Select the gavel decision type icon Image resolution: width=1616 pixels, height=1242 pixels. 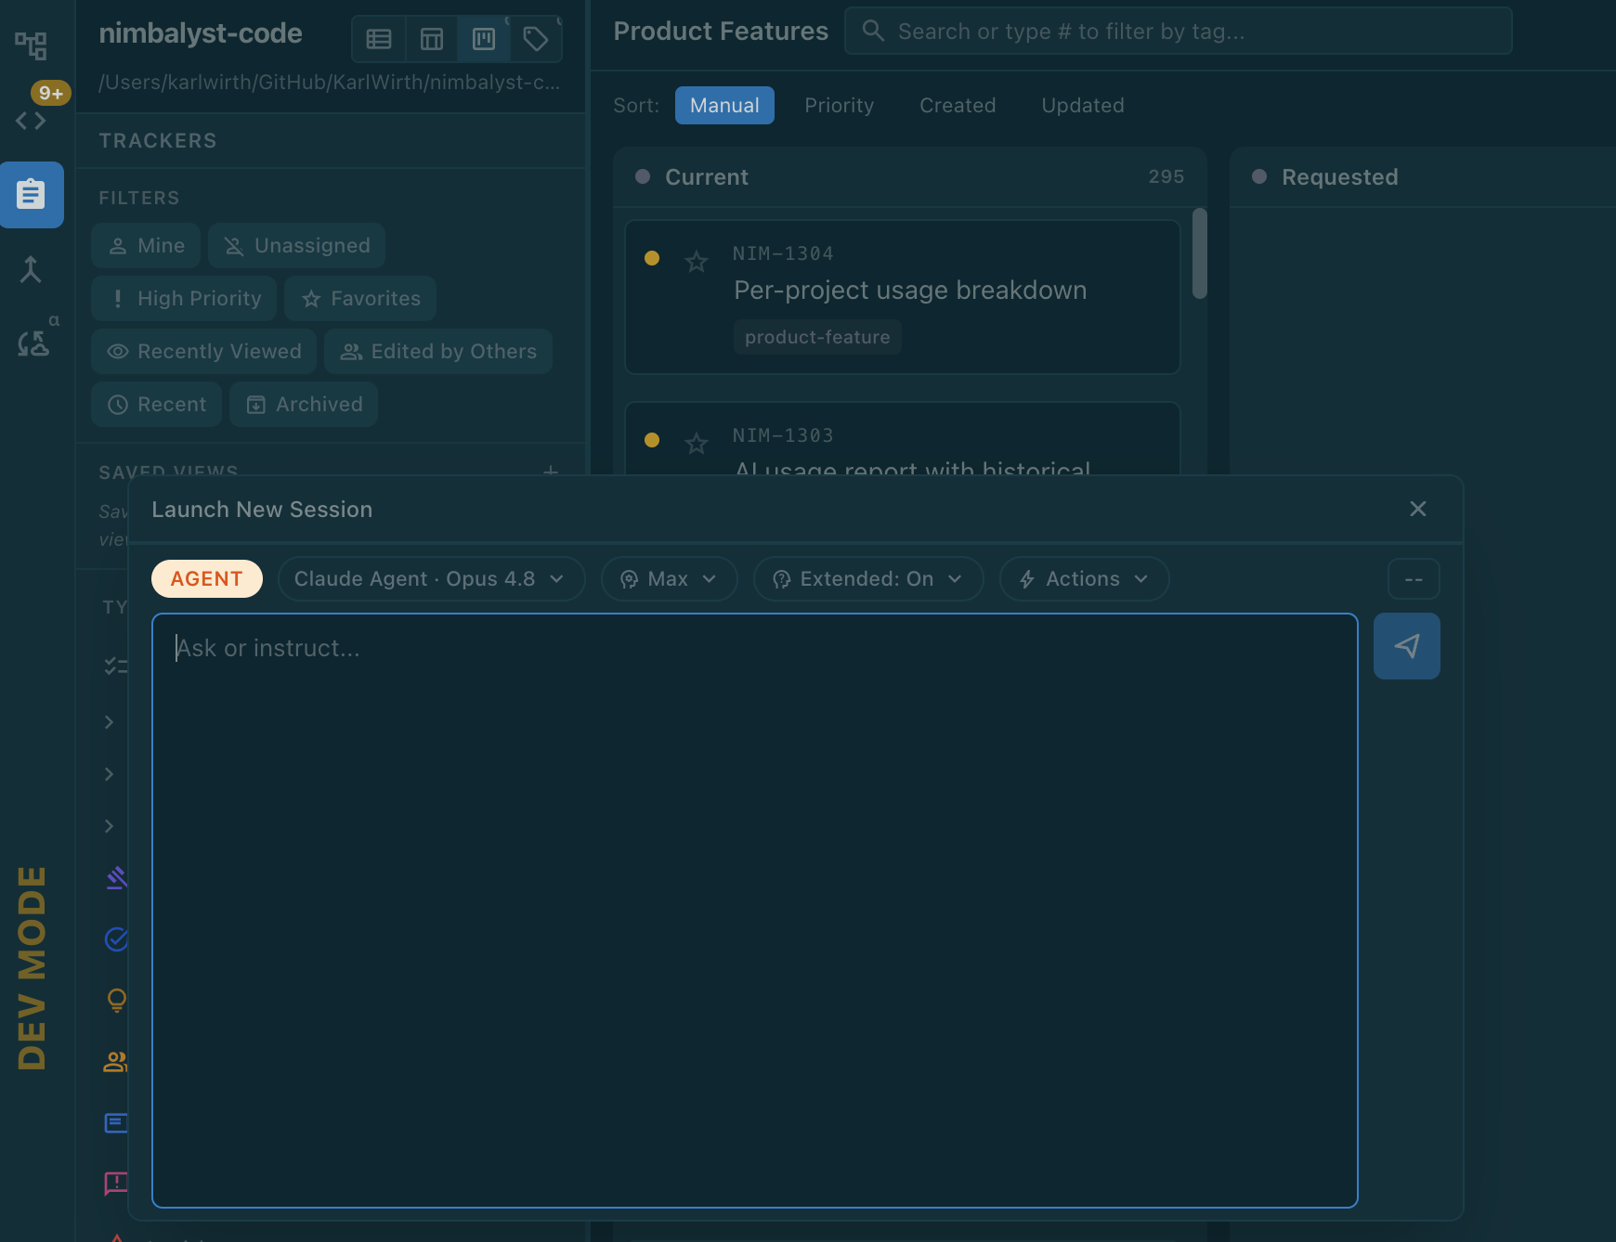[116, 877]
